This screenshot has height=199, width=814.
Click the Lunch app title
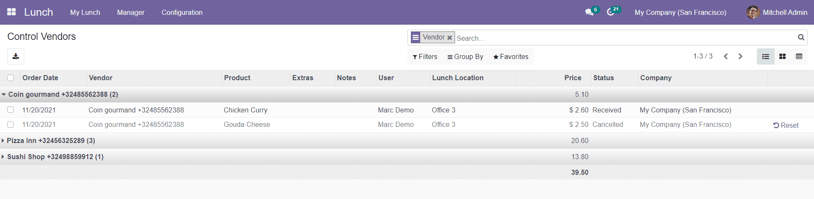pos(39,12)
